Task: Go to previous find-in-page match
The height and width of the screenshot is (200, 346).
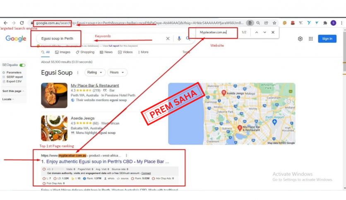Action: point(257,32)
